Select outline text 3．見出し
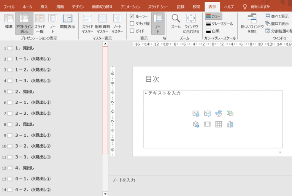The width and height of the screenshot is (292, 196). [x=25, y=124]
